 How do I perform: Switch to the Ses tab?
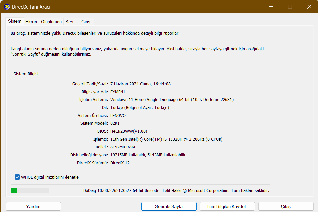[x=69, y=22]
